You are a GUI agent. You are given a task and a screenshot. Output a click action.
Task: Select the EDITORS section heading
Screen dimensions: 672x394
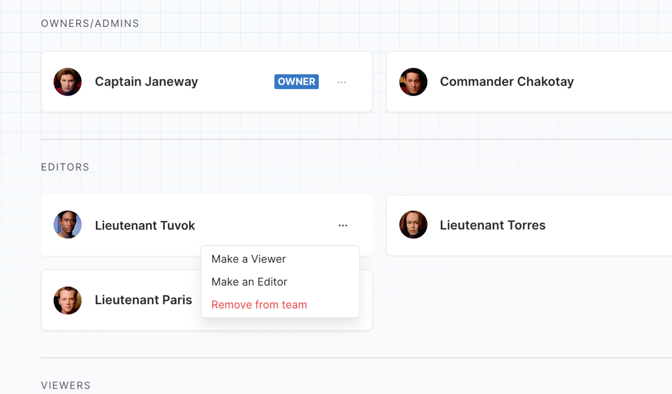pos(65,167)
